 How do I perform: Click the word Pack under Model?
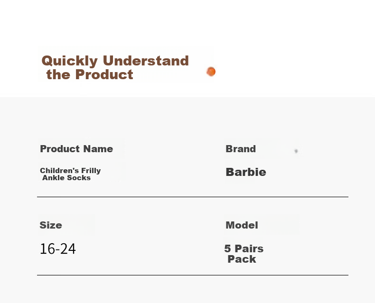pos(242,259)
